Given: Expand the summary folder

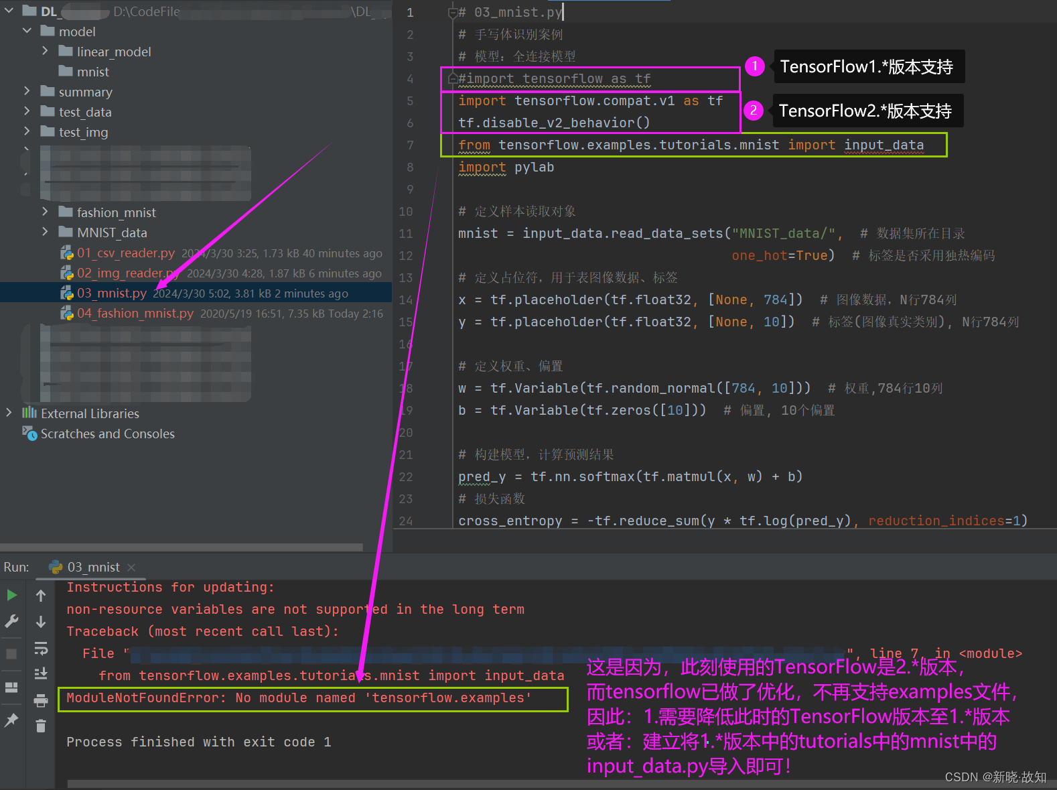Looking at the screenshot, I should [27, 91].
